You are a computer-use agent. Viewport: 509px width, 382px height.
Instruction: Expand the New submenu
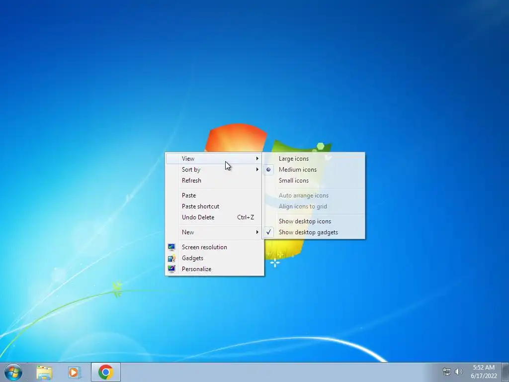pos(214,232)
